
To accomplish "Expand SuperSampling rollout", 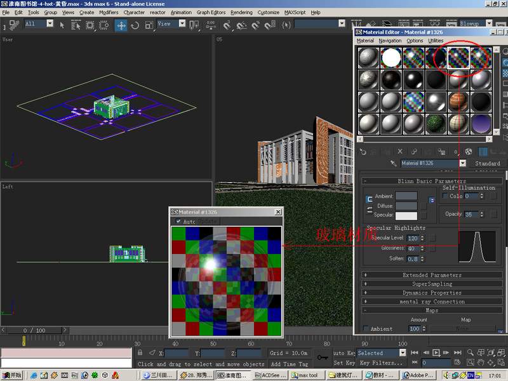I will tap(432, 284).
